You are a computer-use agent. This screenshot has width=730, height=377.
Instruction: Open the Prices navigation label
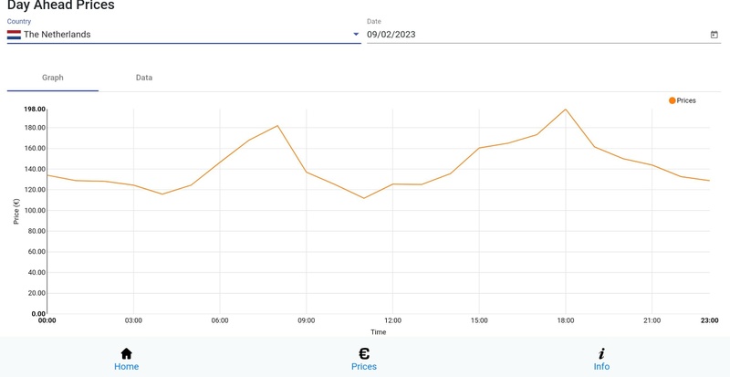pyautogui.click(x=363, y=366)
